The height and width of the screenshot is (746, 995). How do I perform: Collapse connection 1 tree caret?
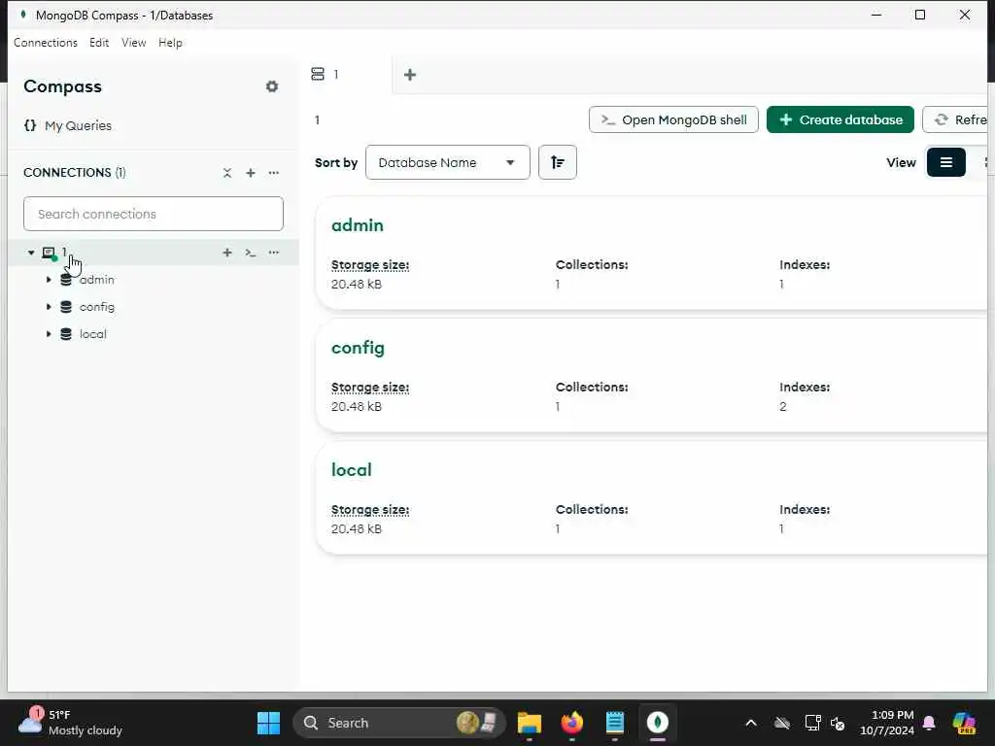pyautogui.click(x=31, y=253)
